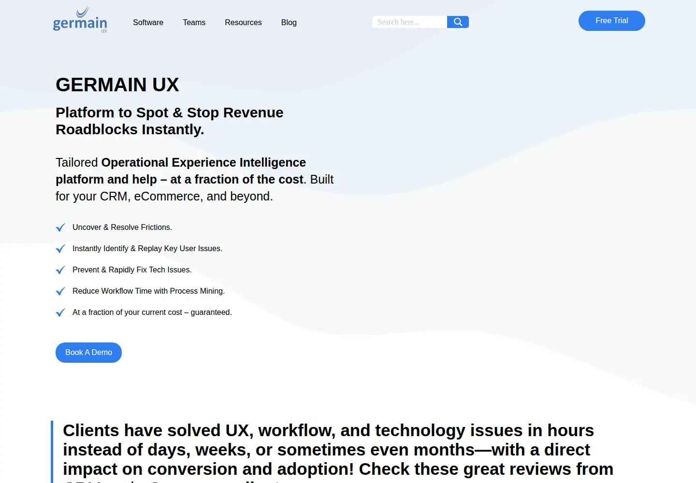Click the 'Tailored Operational Experience Intelligence' paragraph
Viewport: 696px width, 483px height.
pyautogui.click(x=195, y=180)
